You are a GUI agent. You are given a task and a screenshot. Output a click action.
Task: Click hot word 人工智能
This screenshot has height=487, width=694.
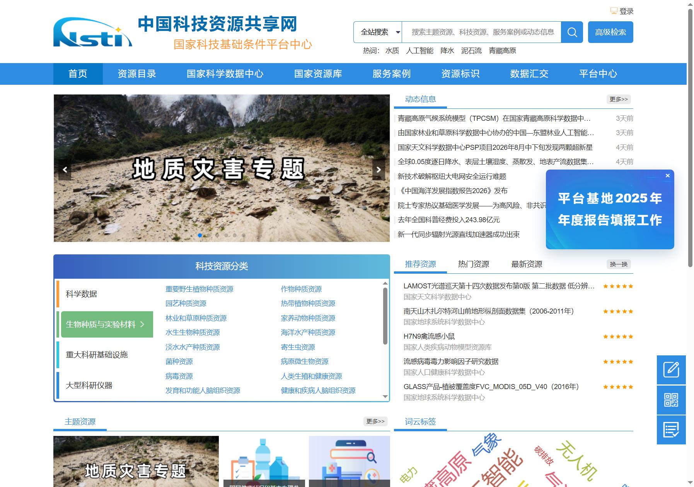tap(419, 51)
